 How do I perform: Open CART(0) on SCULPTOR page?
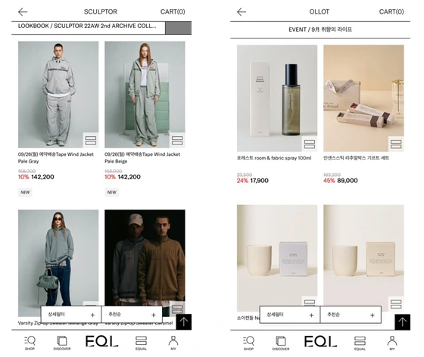(173, 11)
